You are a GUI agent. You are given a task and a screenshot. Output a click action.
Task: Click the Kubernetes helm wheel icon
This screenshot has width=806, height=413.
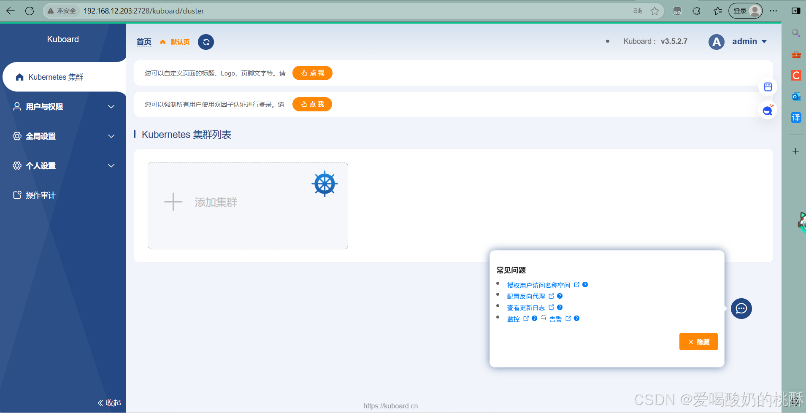tap(325, 184)
